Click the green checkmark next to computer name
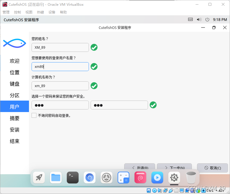230x194 pixels. (x=94, y=86)
